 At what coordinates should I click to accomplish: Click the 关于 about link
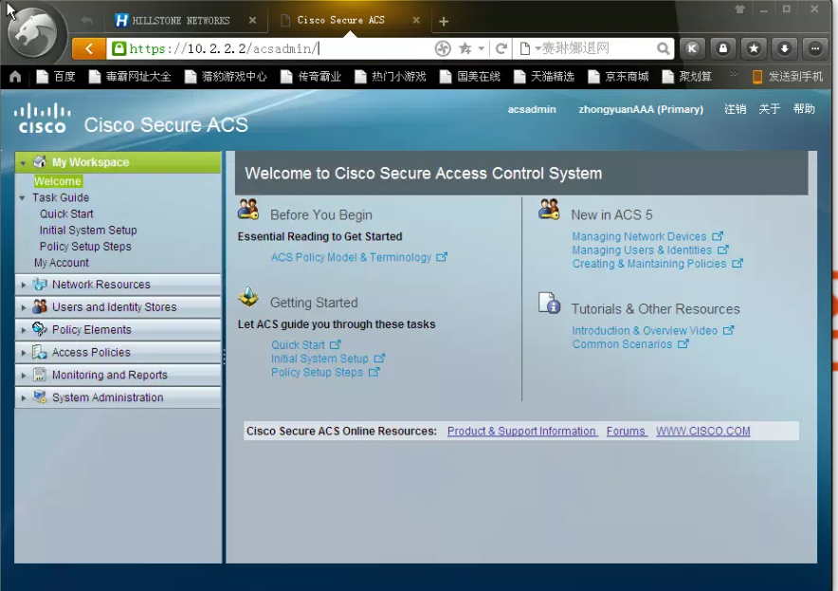[770, 109]
